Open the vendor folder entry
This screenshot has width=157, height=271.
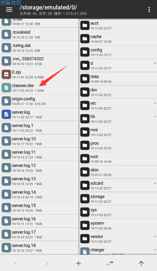click(x=118, y=239)
